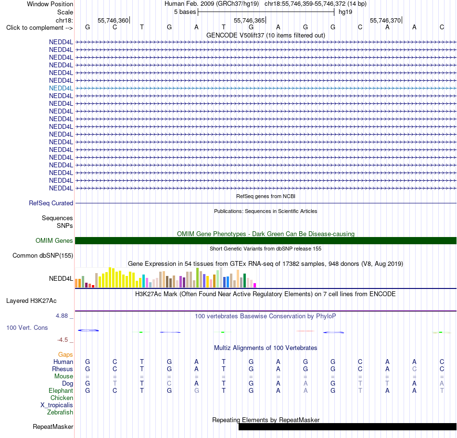Click the magenta bar in the GTEx chart
Viewport: 457px width, 438px height.
click(255, 286)
